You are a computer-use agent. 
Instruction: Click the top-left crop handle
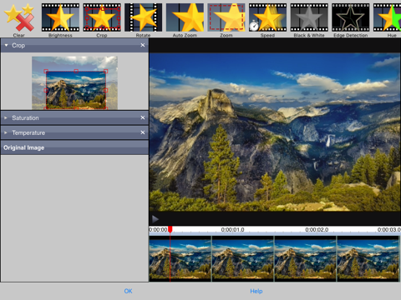(x=46, y=72)
